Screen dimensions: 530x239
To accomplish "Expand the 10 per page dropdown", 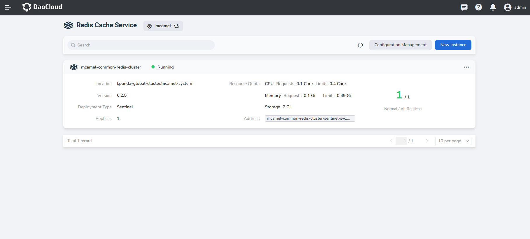I will click(x=453, y=141).
